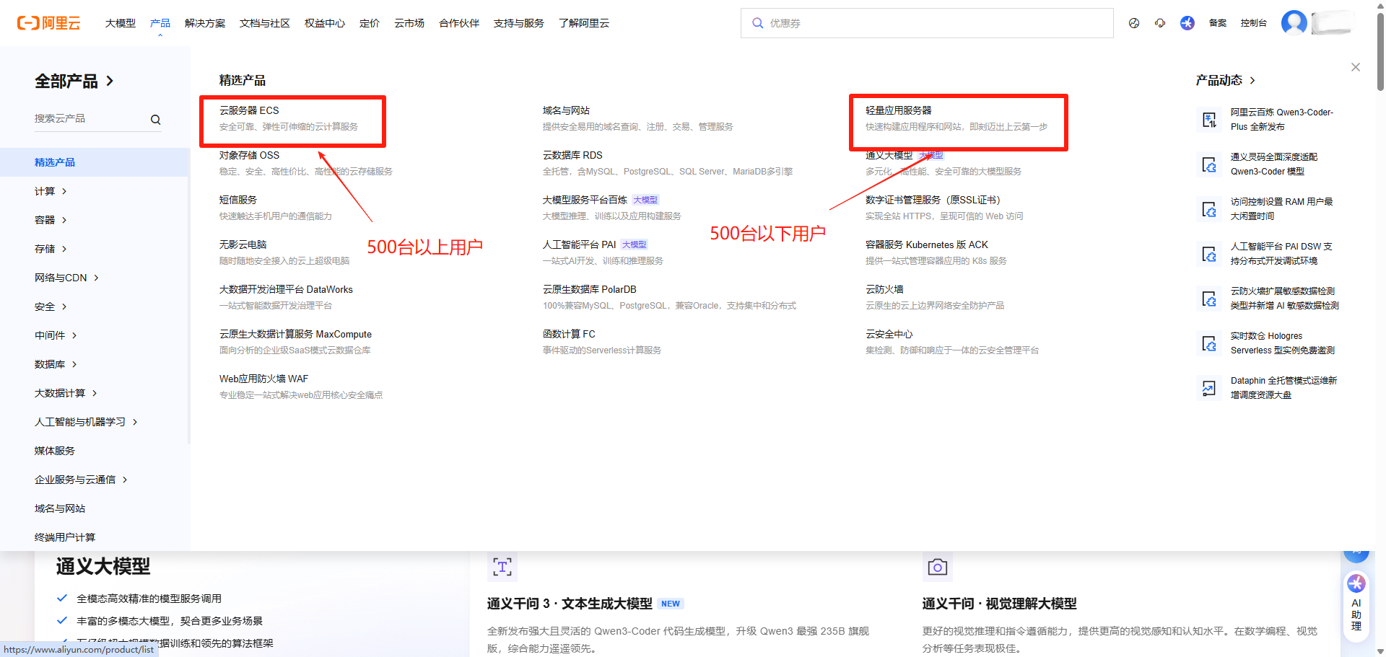Open the 云数据库 RDS product link
The image size is (1386, 657).
(x=572, y=155)
